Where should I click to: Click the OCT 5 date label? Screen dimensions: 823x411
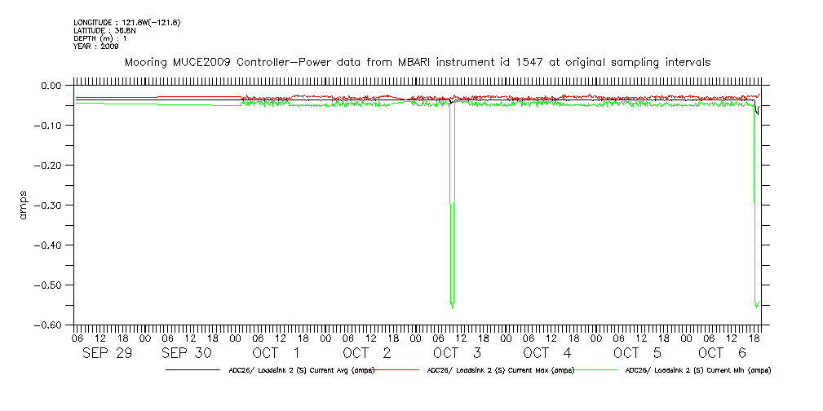coord(639,353)
